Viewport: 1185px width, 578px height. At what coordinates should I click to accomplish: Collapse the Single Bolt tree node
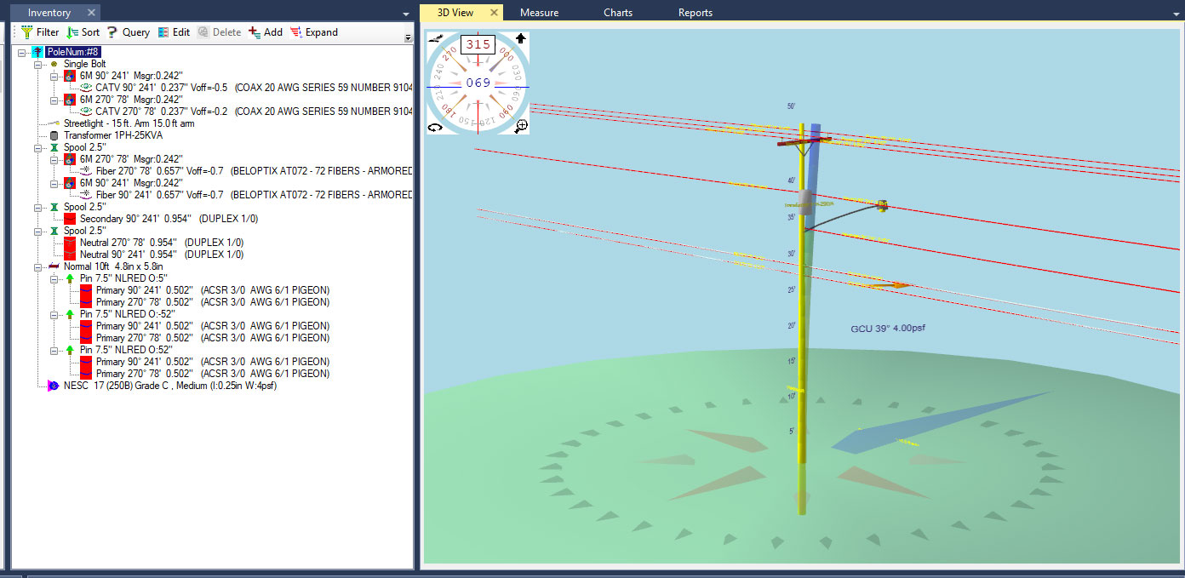38,64
